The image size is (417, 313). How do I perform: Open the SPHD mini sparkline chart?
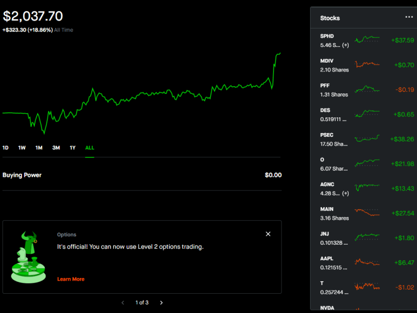coord(367,40)
